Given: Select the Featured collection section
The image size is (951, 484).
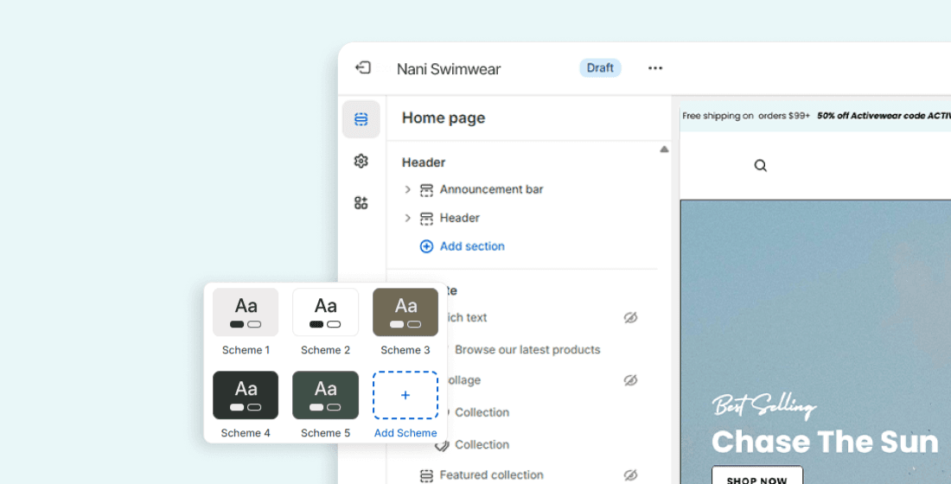Looking at the screenshot, I should tap(491, 474).
